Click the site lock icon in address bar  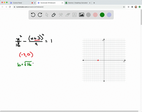(14, 7)
